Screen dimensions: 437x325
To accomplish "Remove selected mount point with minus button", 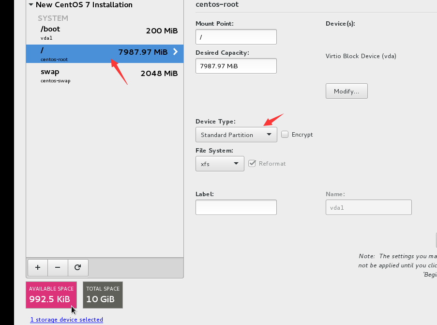I will coord(58,267).
